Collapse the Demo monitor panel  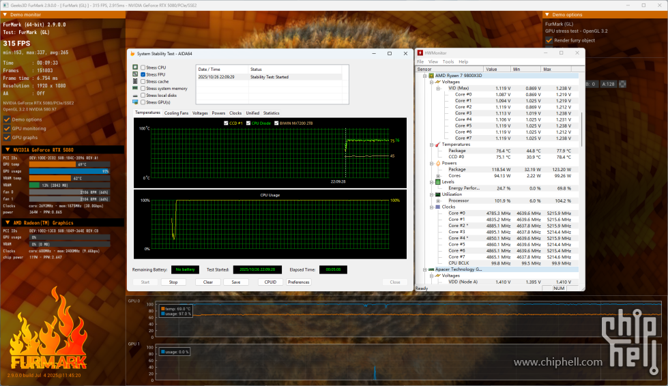tap(5, 14)
